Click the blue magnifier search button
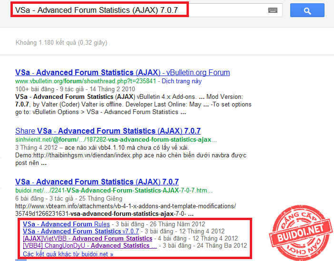Image resolution: width=334 pixels, height=261 pixels. (x=307, y=10)
